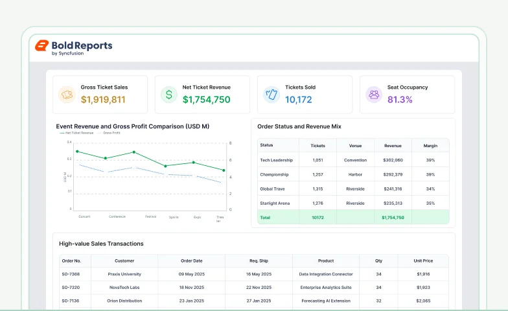The image size is (508, 311).
Task: Click the Conference axis label on chart
Action: [117, 216]
